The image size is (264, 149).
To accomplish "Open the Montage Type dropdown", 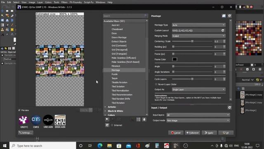I will (x=198, y=25).
